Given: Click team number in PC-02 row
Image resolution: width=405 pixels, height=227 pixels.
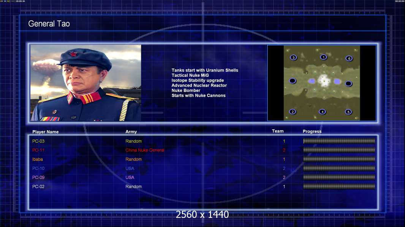Looking at the screenshot, I should pyautogui.click(x=284, y=187).
